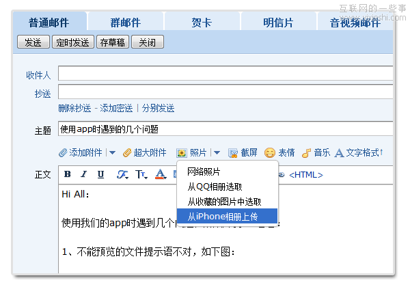The image size is (410, 287).
Task: Click the link icon before <HTML>
Action: (282, 175)
